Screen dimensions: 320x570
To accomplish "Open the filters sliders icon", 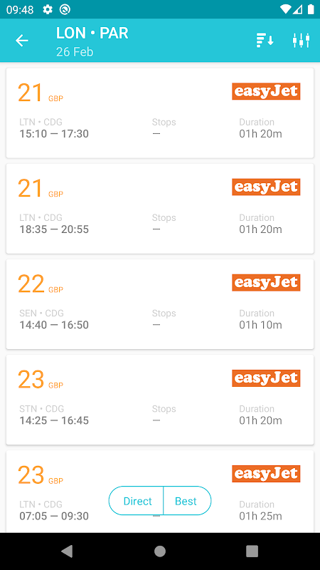I will (301, 41).
